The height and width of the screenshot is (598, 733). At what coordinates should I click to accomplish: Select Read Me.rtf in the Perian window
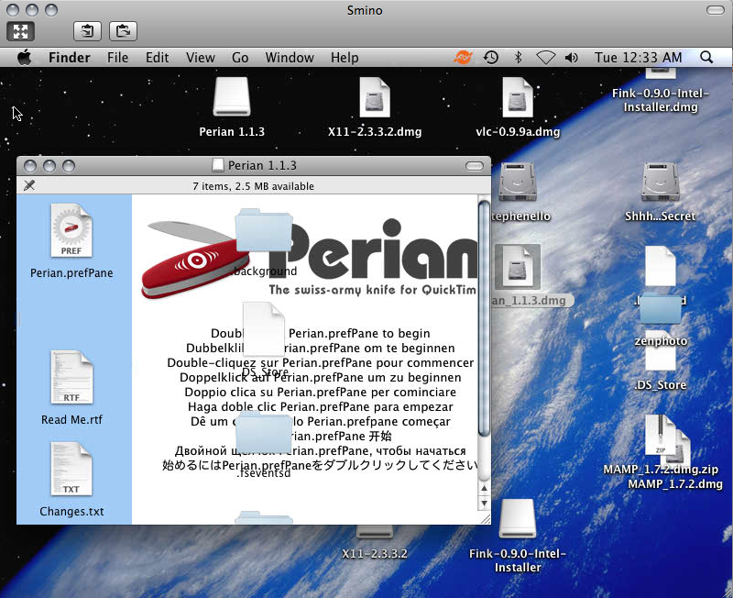[x=71, y=377]
